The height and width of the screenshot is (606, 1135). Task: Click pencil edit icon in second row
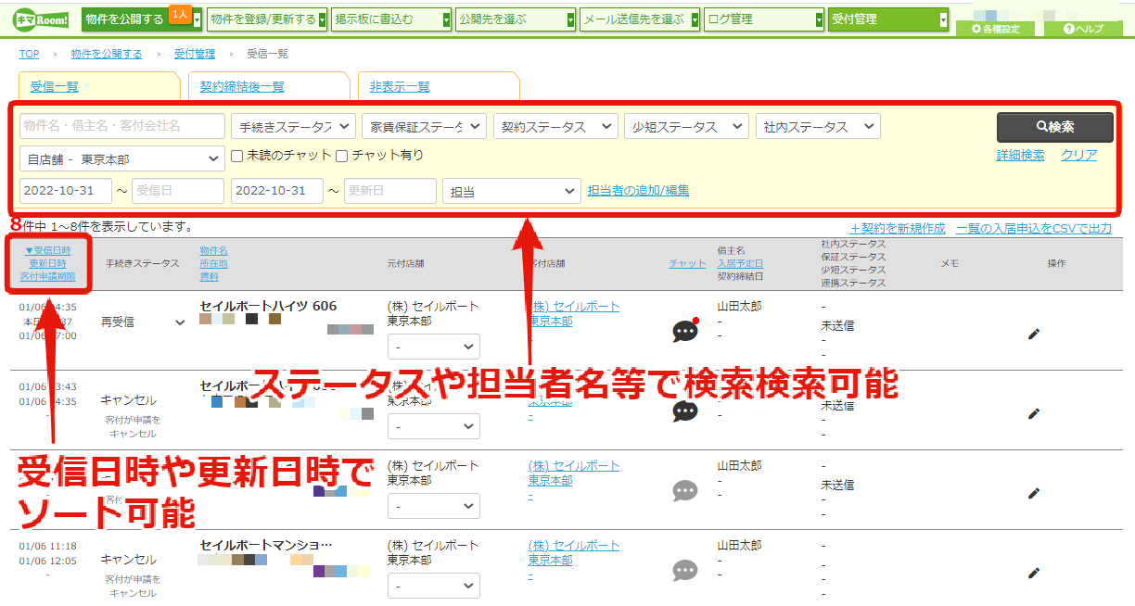[1034, 413]
